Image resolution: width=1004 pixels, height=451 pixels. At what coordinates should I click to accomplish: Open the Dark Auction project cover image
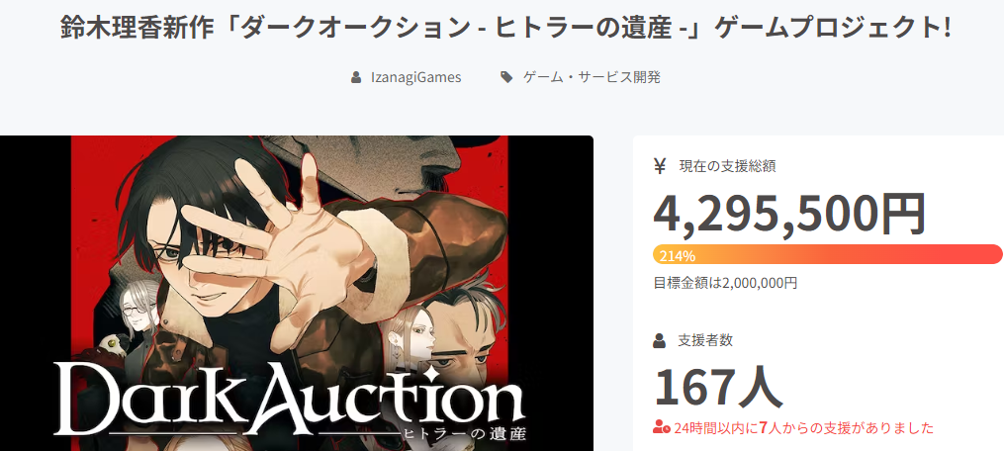point(297,294)
